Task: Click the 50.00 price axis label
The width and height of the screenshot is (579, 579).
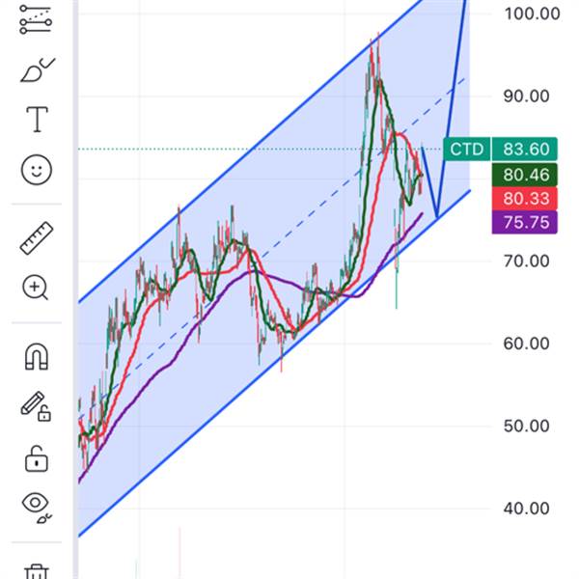Action: click(x=526, y=427)
